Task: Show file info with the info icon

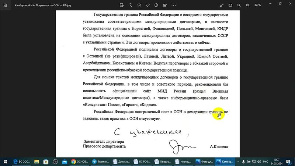Action: 156,5
